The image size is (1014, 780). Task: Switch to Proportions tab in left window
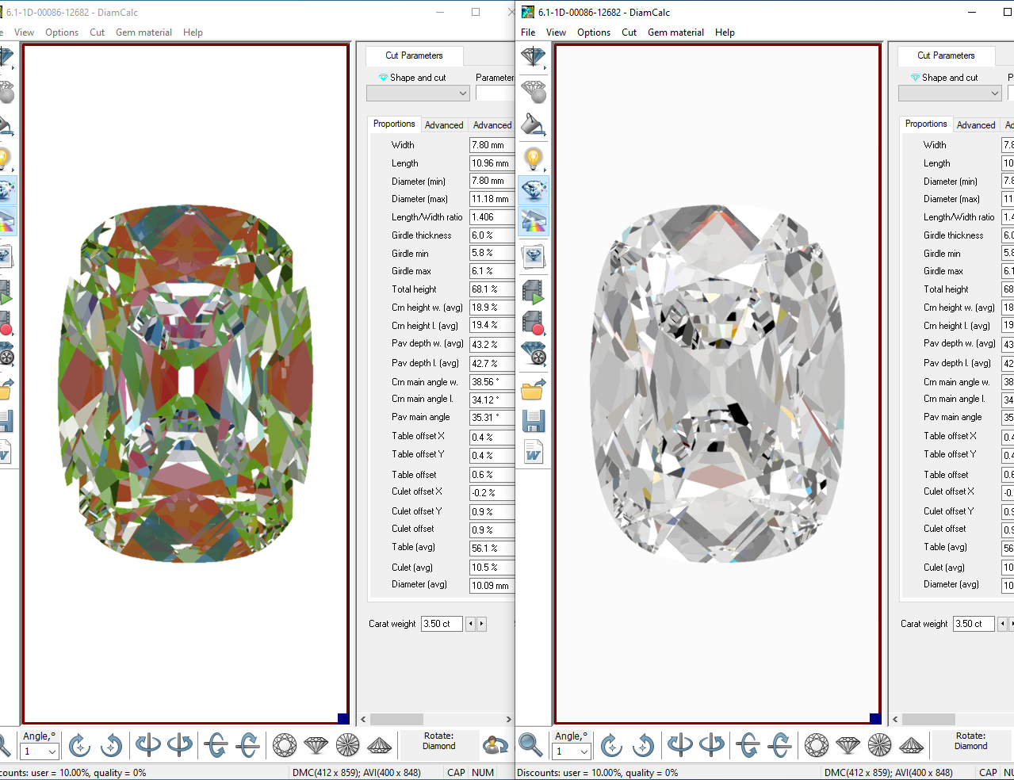pyautogui.click(x=394, y=124)
